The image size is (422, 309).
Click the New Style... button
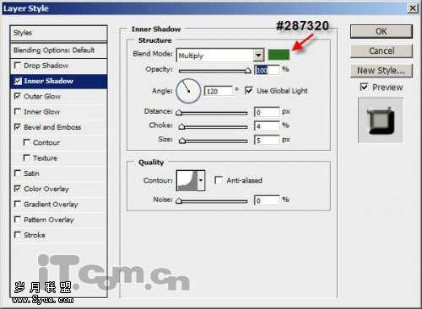click(x=381, y=71)
